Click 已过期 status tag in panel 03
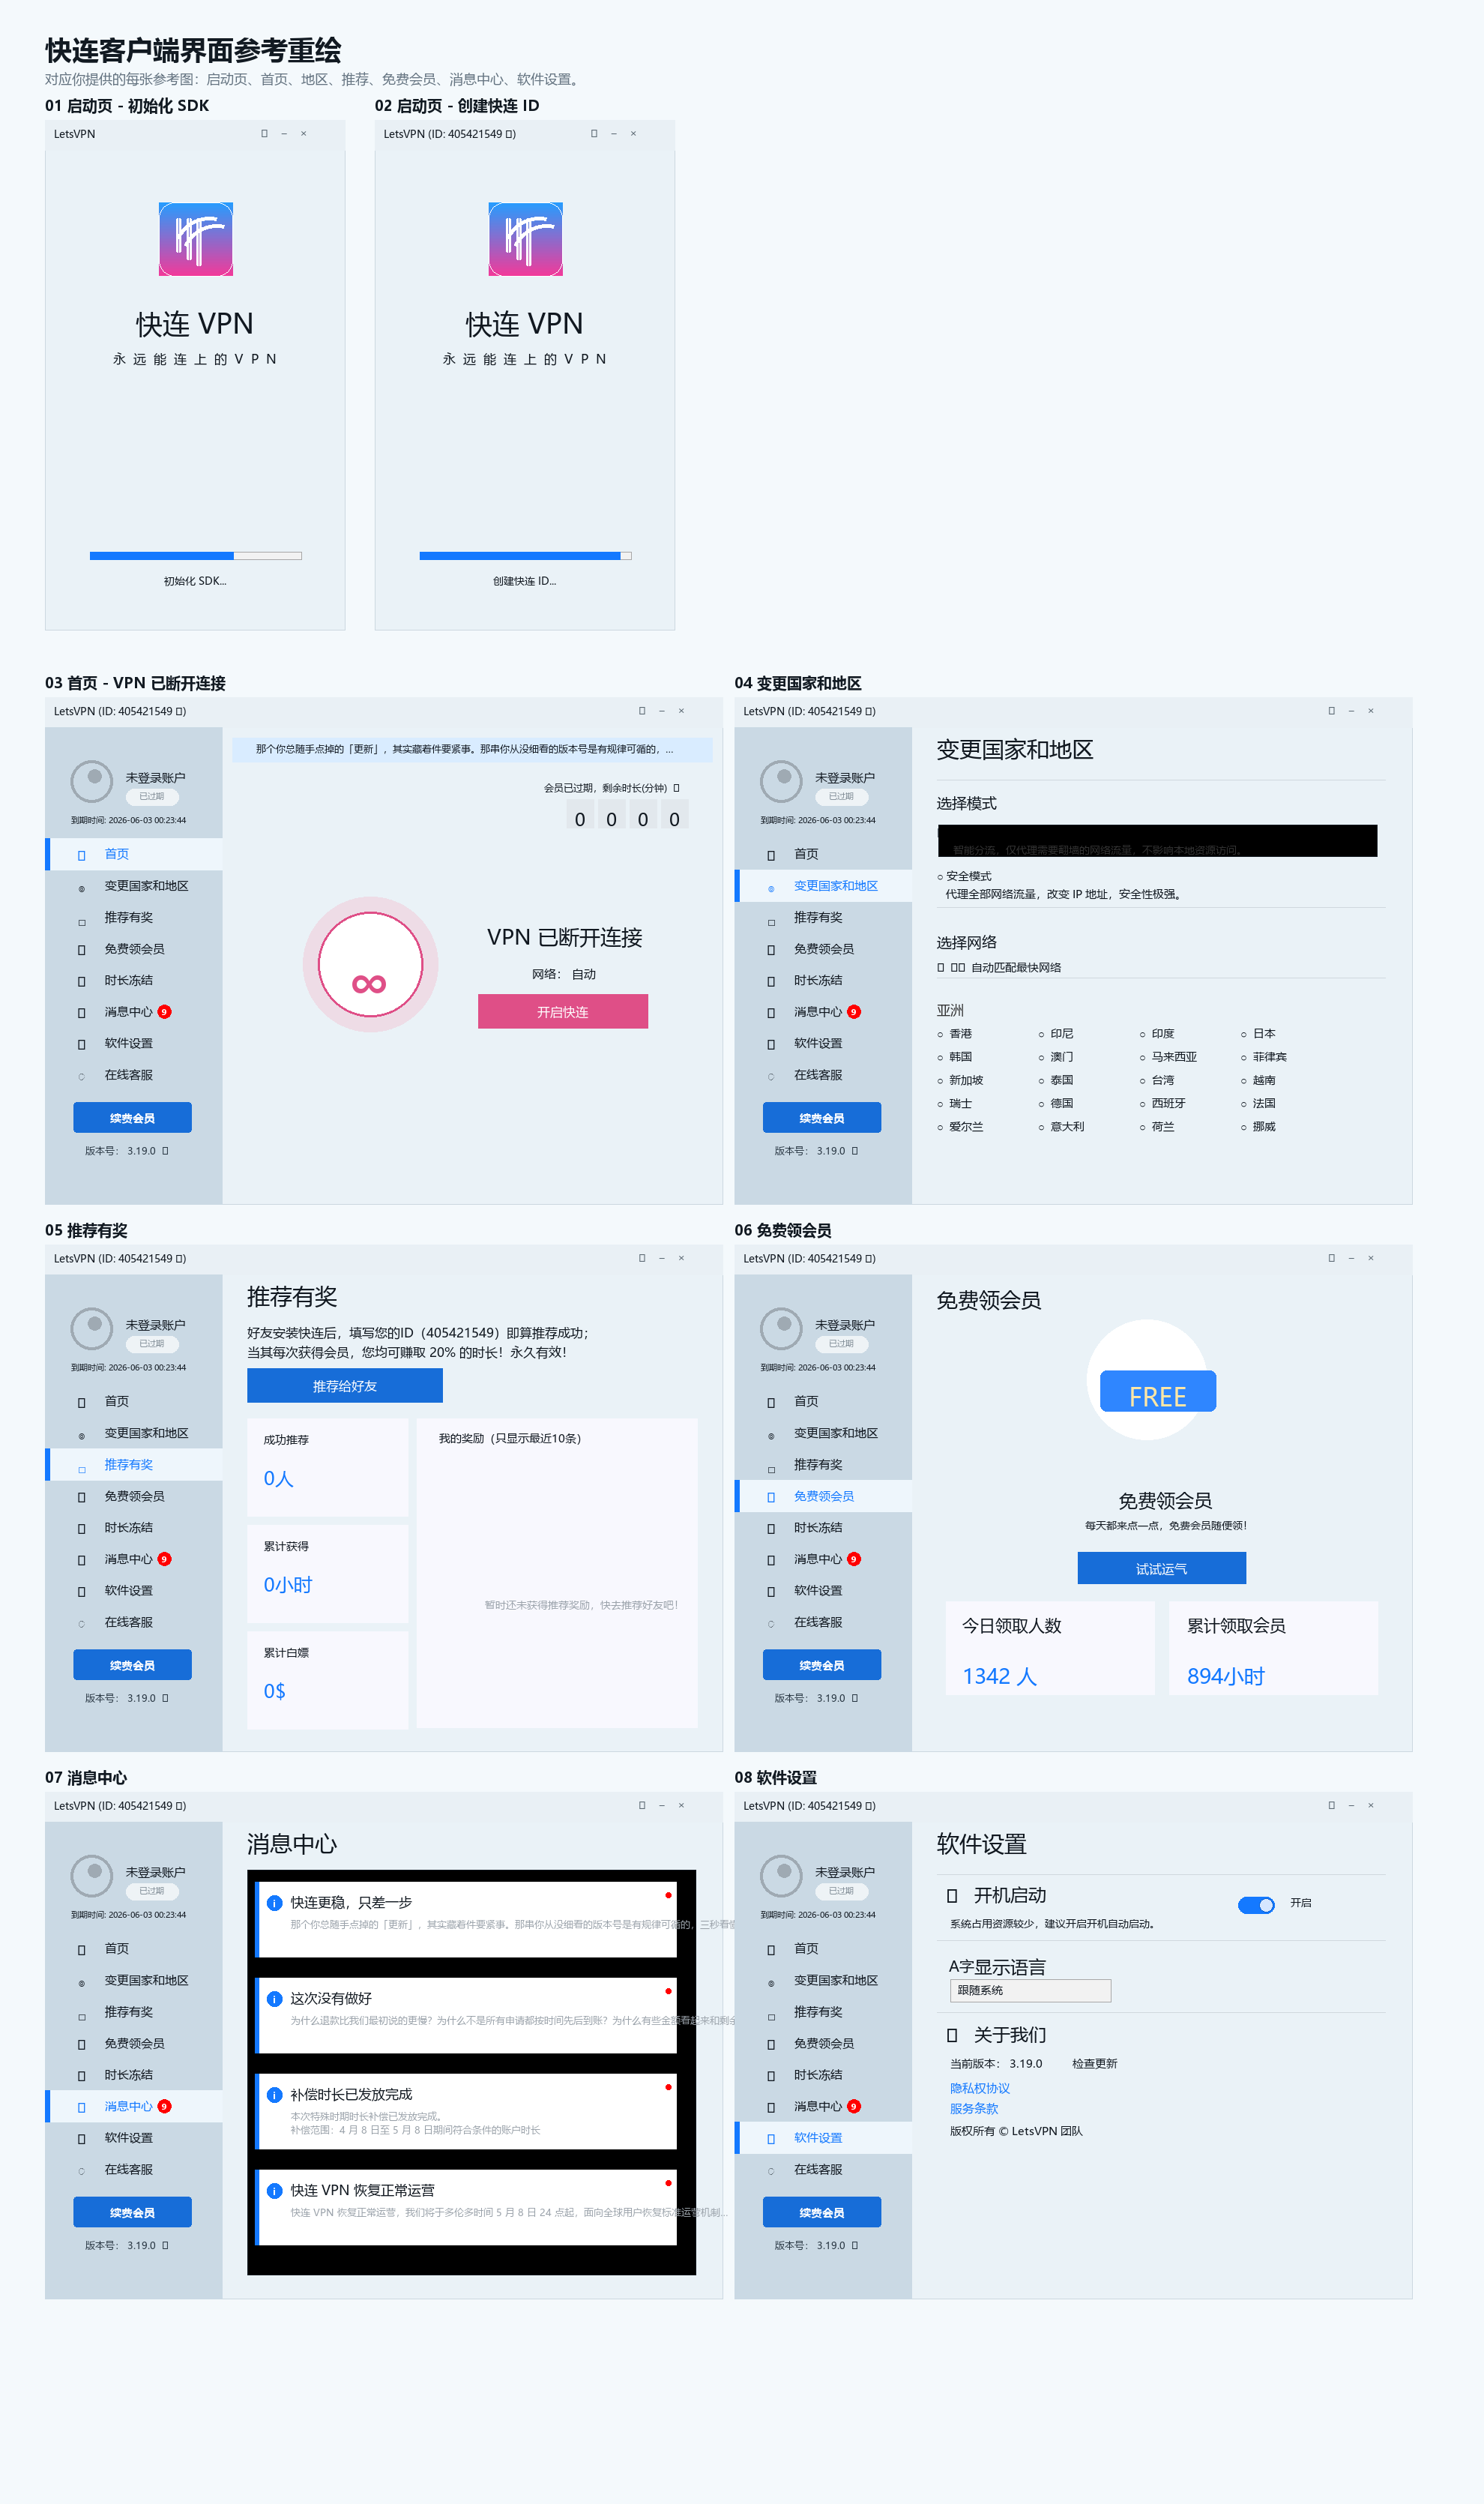1484x2504 pixels. (x=152, y=796)
